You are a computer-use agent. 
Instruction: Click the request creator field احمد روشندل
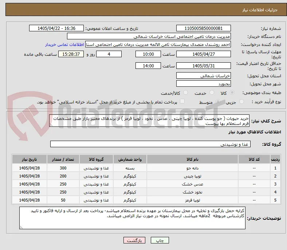pos(158,44)
